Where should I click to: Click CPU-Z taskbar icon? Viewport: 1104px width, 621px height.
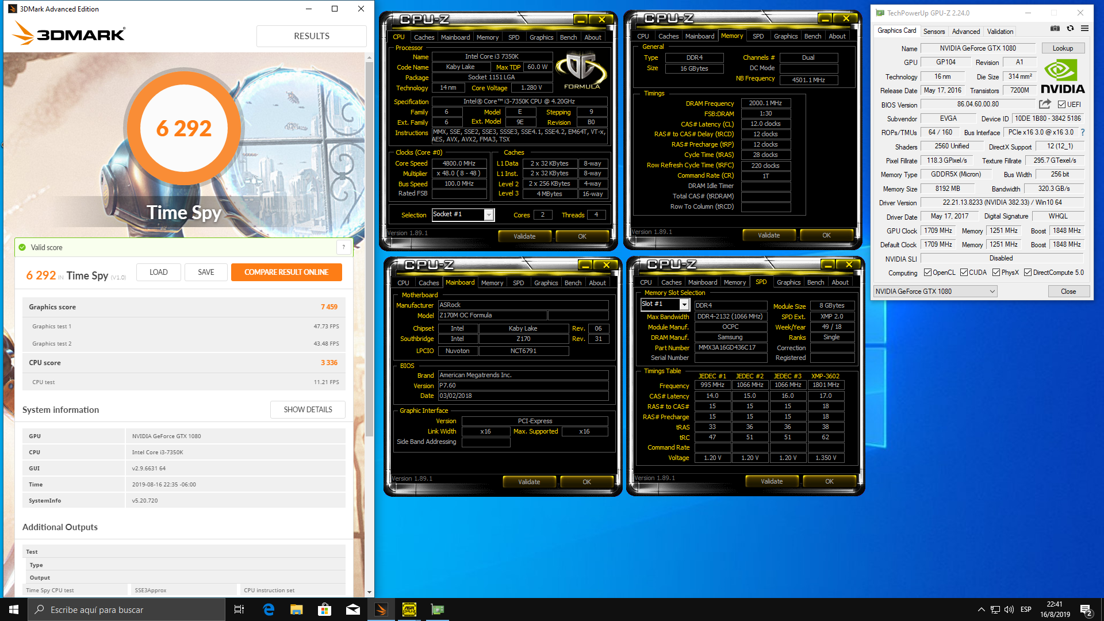(x=409, y=609)
